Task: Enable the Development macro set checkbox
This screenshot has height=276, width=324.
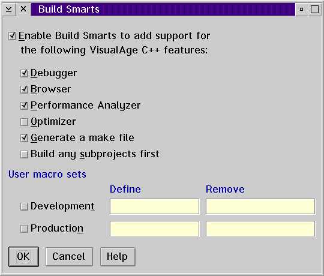Action: 24,206
